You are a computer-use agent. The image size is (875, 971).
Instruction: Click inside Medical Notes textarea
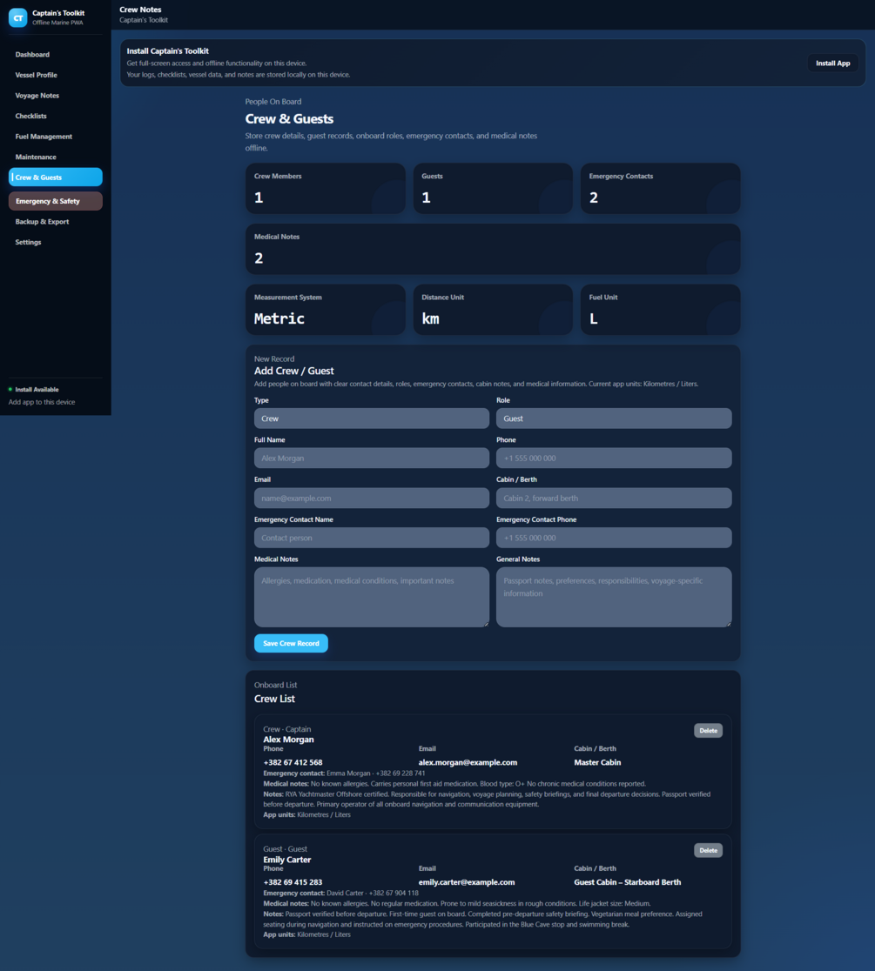pyautogui.click(x=371, y=597)
